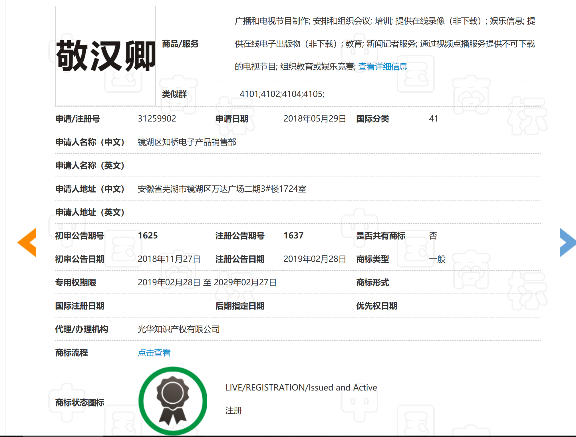Select agency name 光华知识产权有限公司
The height and width of the screenshot is (437, 576).
(179, 329)
